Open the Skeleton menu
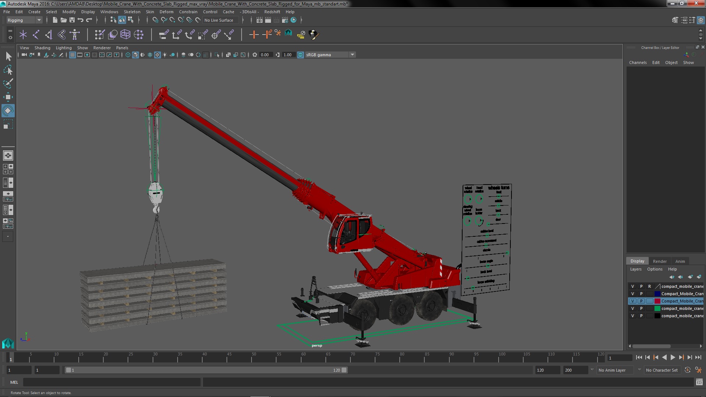This screenshot has width=706, height=397. tap(132, 12)
